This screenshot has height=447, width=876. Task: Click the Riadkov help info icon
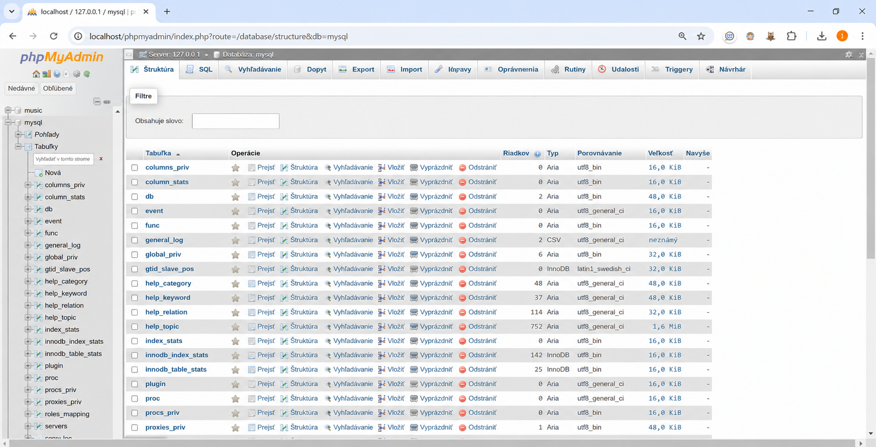point(537,154)
